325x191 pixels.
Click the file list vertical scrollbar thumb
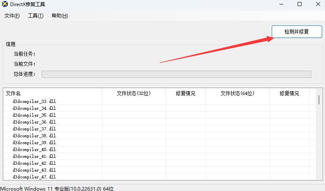tap(319, 100)
